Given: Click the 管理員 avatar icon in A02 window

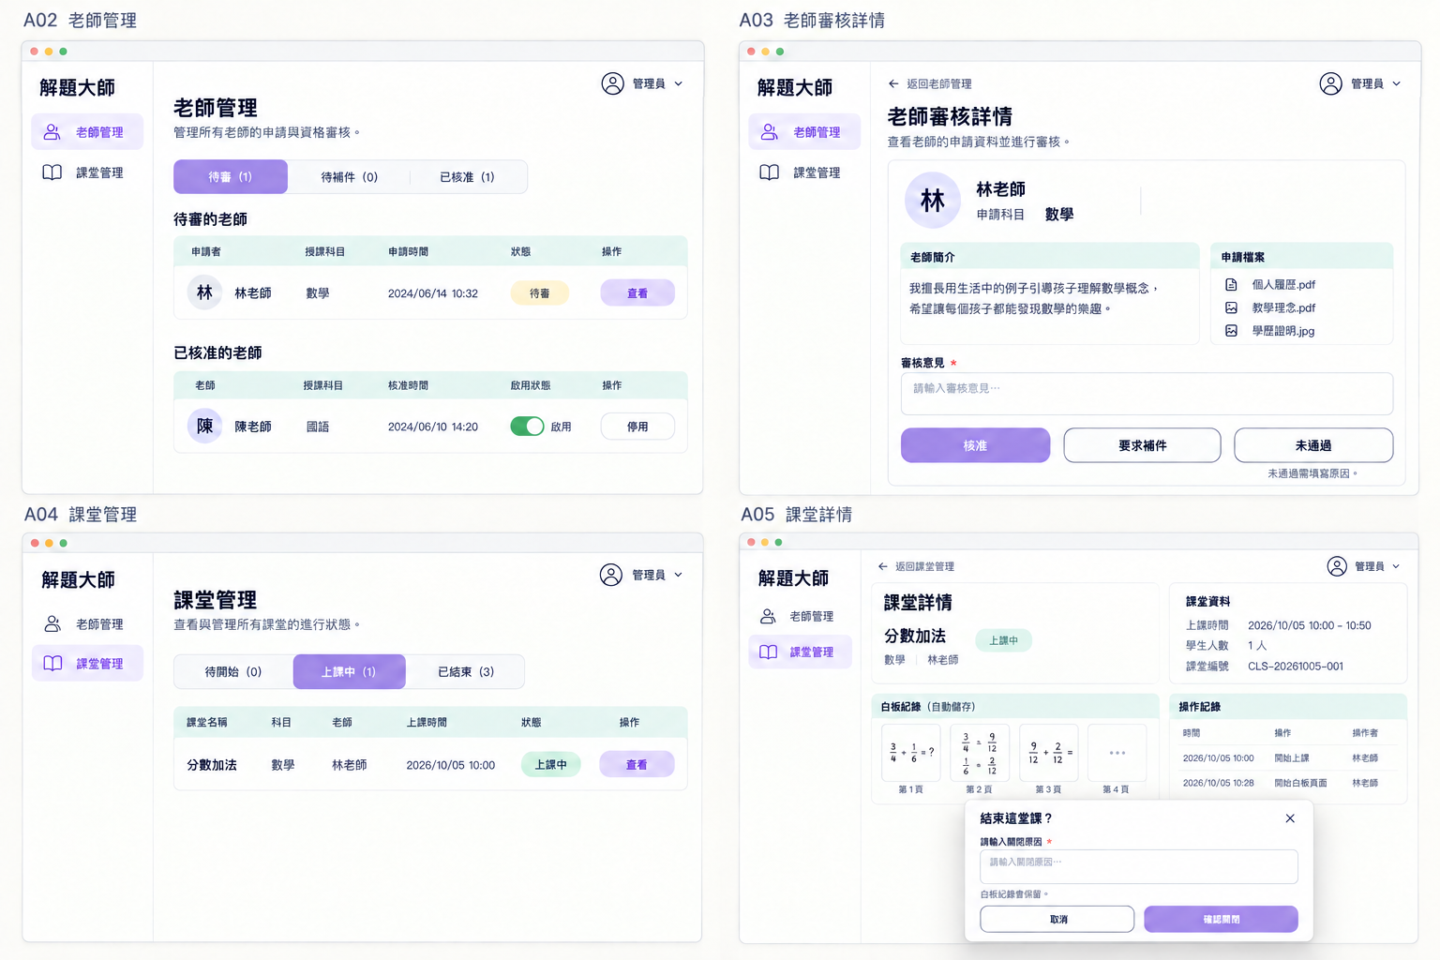Looking at the screenshot, I should click(612, 83).
